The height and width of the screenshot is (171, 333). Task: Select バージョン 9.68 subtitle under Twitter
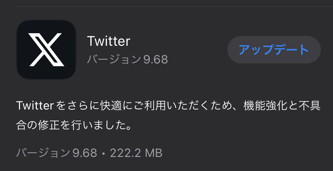127,60
